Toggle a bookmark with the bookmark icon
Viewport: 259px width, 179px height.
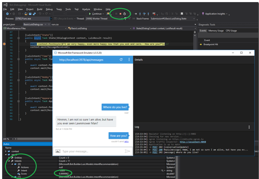[182, 14]
